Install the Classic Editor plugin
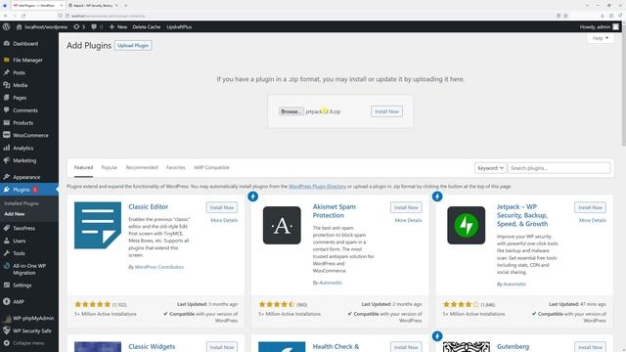 point(222,207)
